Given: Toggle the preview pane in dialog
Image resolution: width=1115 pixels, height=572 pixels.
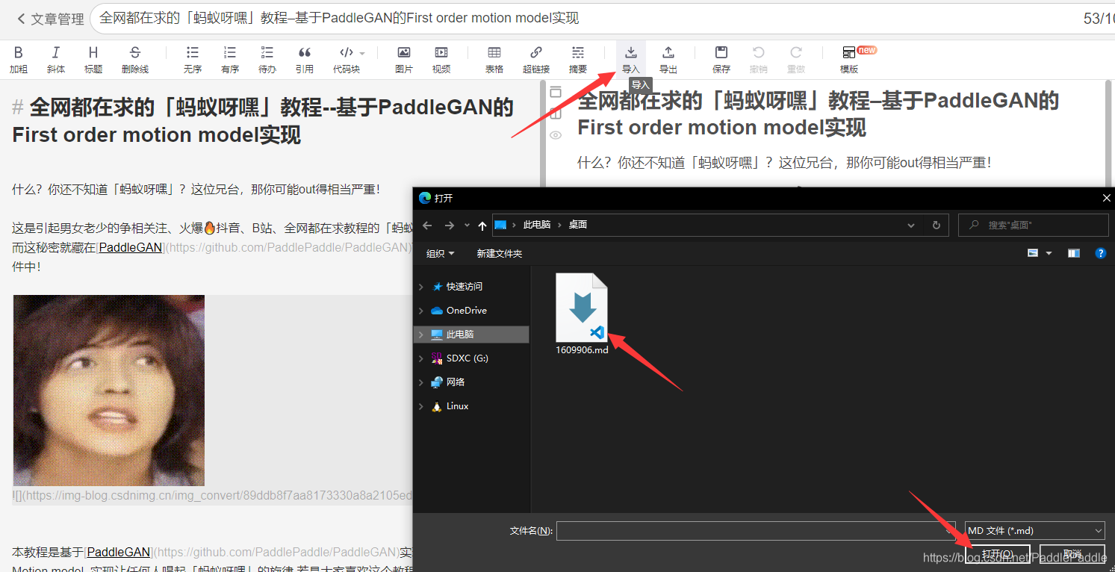Looking at the screenshot, I should coord(1074,254).
